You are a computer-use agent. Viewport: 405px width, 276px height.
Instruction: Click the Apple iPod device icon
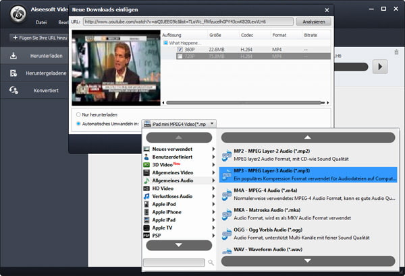(146, 204)
